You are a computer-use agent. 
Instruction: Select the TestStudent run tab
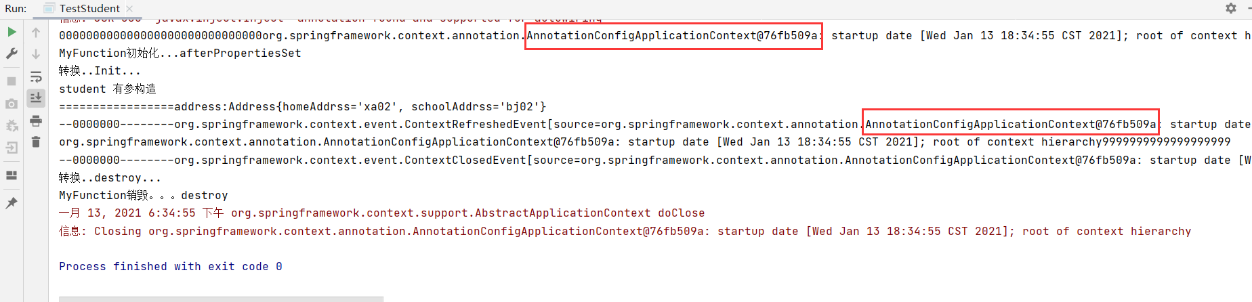[x=89, y=8]
